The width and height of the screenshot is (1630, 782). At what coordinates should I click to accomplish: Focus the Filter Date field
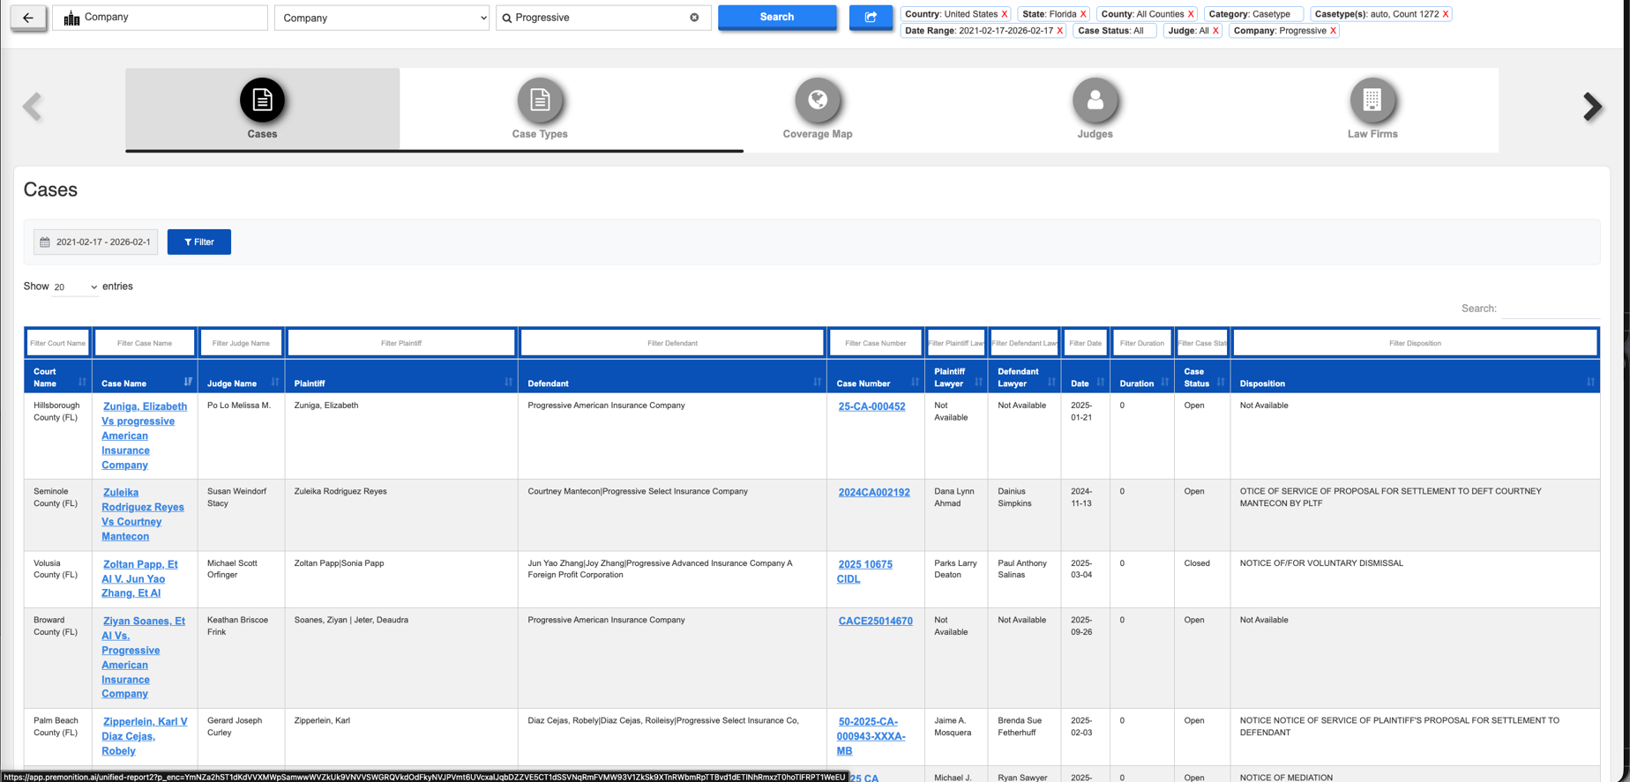point(1086,343)
